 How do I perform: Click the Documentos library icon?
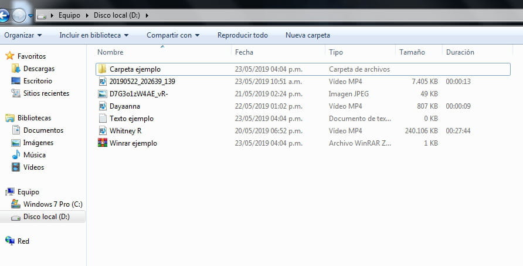tap(16, 130)
